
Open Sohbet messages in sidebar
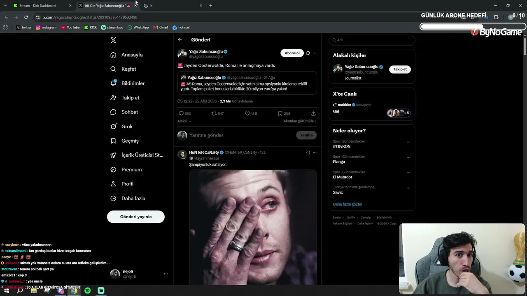[124, 112]
